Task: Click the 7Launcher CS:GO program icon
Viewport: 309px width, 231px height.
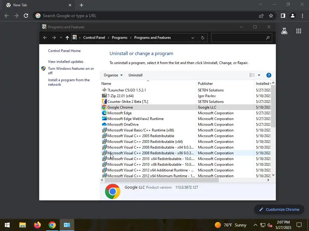Action: pyautogui.click(x=104, y=90)
